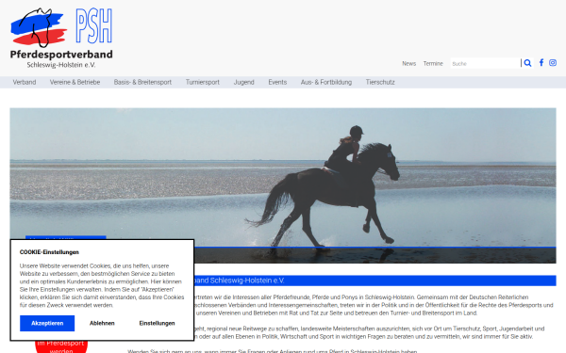Open the Events menu
Screen dimensions: 566x353
pyautogui.click(x=277, y=82)
